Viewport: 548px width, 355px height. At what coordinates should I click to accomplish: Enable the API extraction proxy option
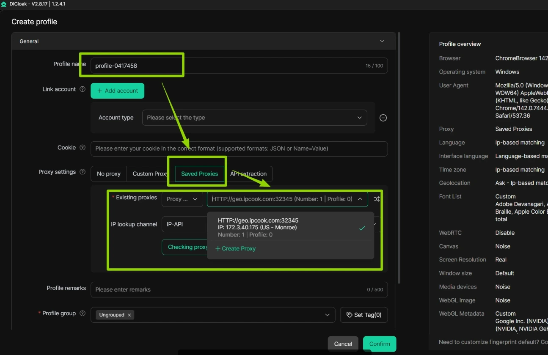pyautogui.click(x=249, y=173)
